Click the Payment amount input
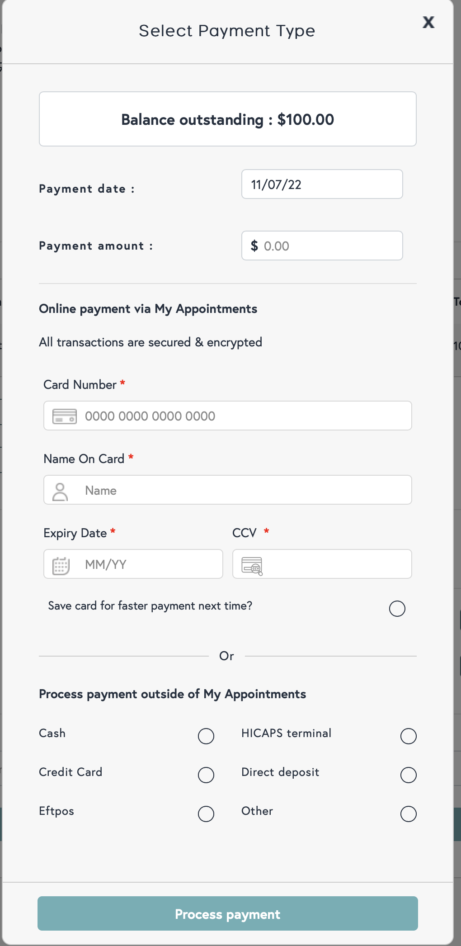 (x=330, y=246)
